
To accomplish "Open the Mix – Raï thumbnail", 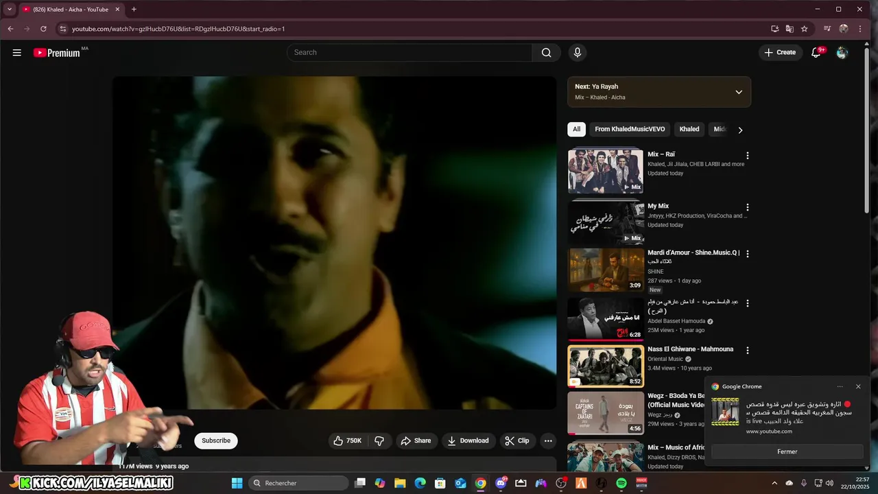I will click(x=605, y=171).
